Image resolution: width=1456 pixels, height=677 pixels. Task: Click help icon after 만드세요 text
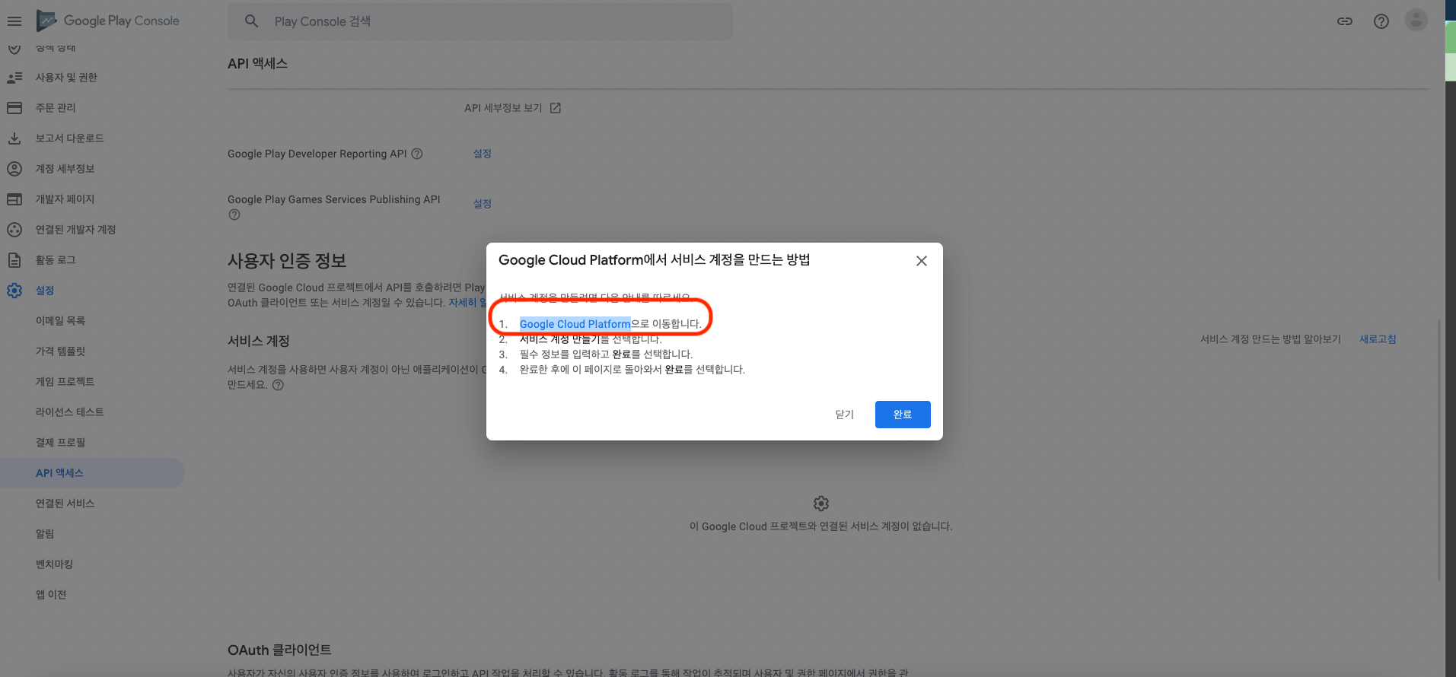click(x=279, y=385)
